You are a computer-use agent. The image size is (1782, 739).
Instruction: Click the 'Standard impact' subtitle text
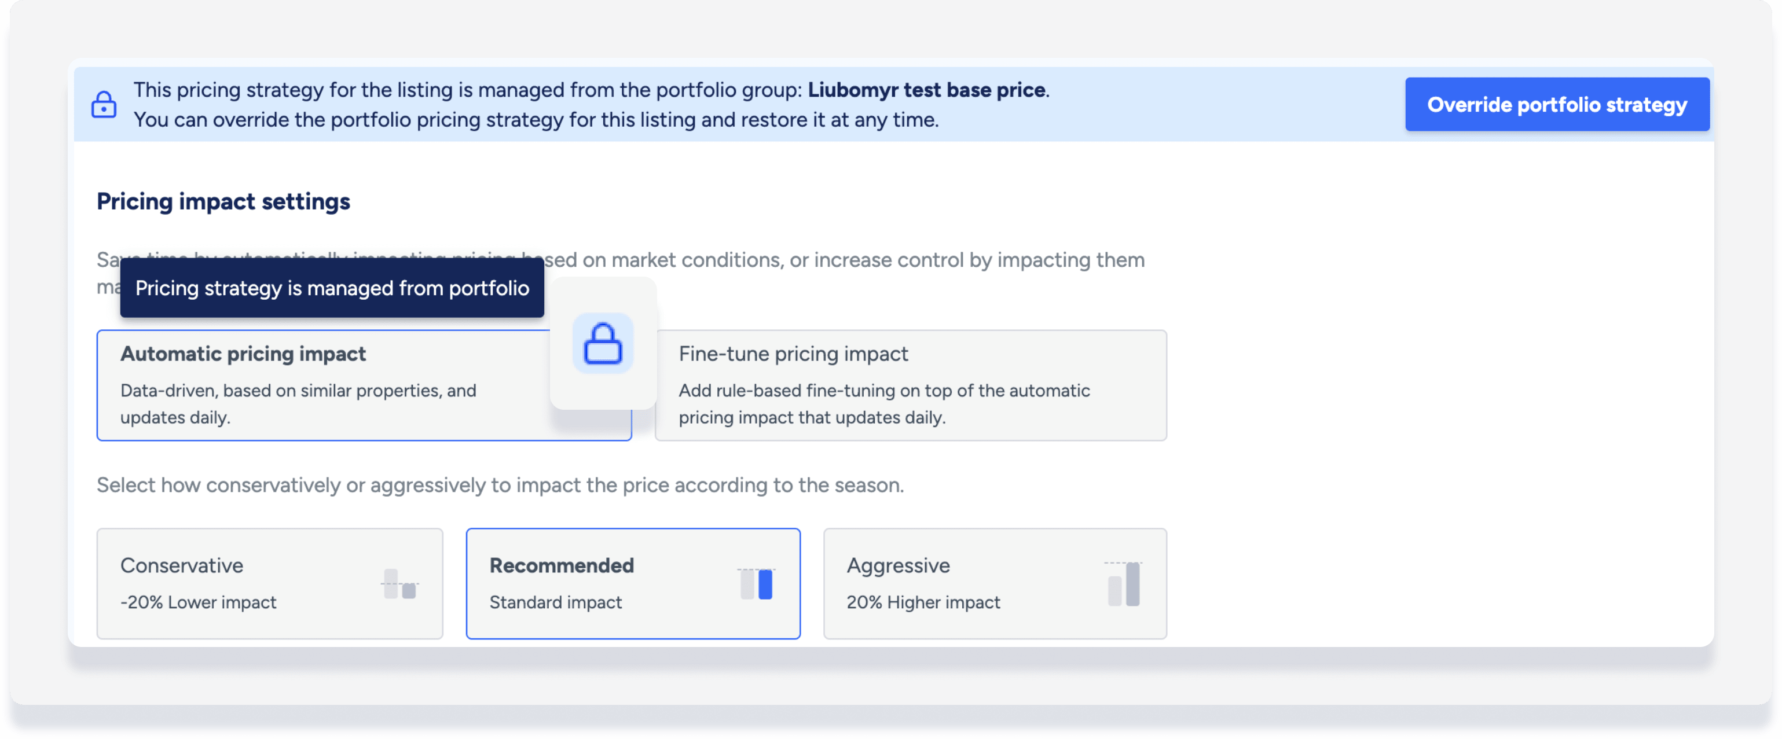[555, 602]
